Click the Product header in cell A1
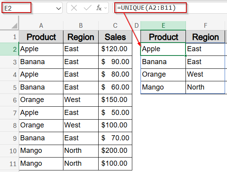227x172 pixels. click(x=41, y=37)
